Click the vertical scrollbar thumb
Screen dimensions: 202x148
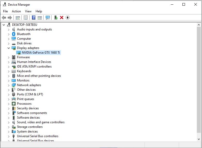point(199,80)
